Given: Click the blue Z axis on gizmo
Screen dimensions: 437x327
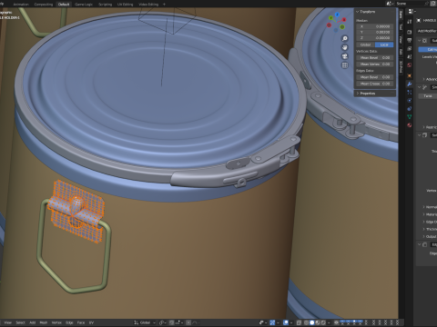Looking at the screenshot, I should (337, 15).
